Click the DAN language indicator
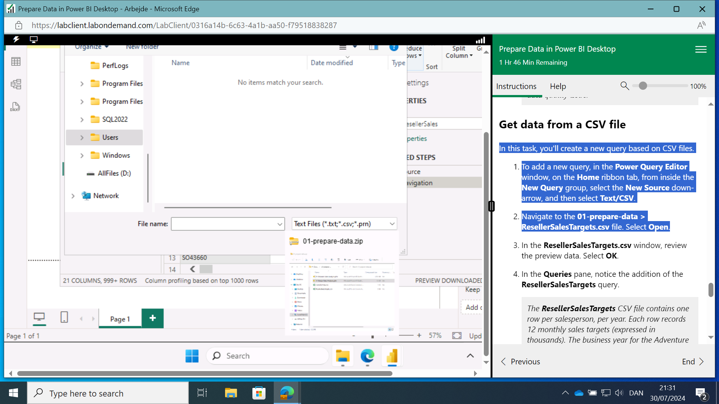Screen dimensions: 719x404 coord(636,393)
